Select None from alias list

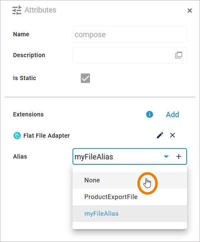130,180
